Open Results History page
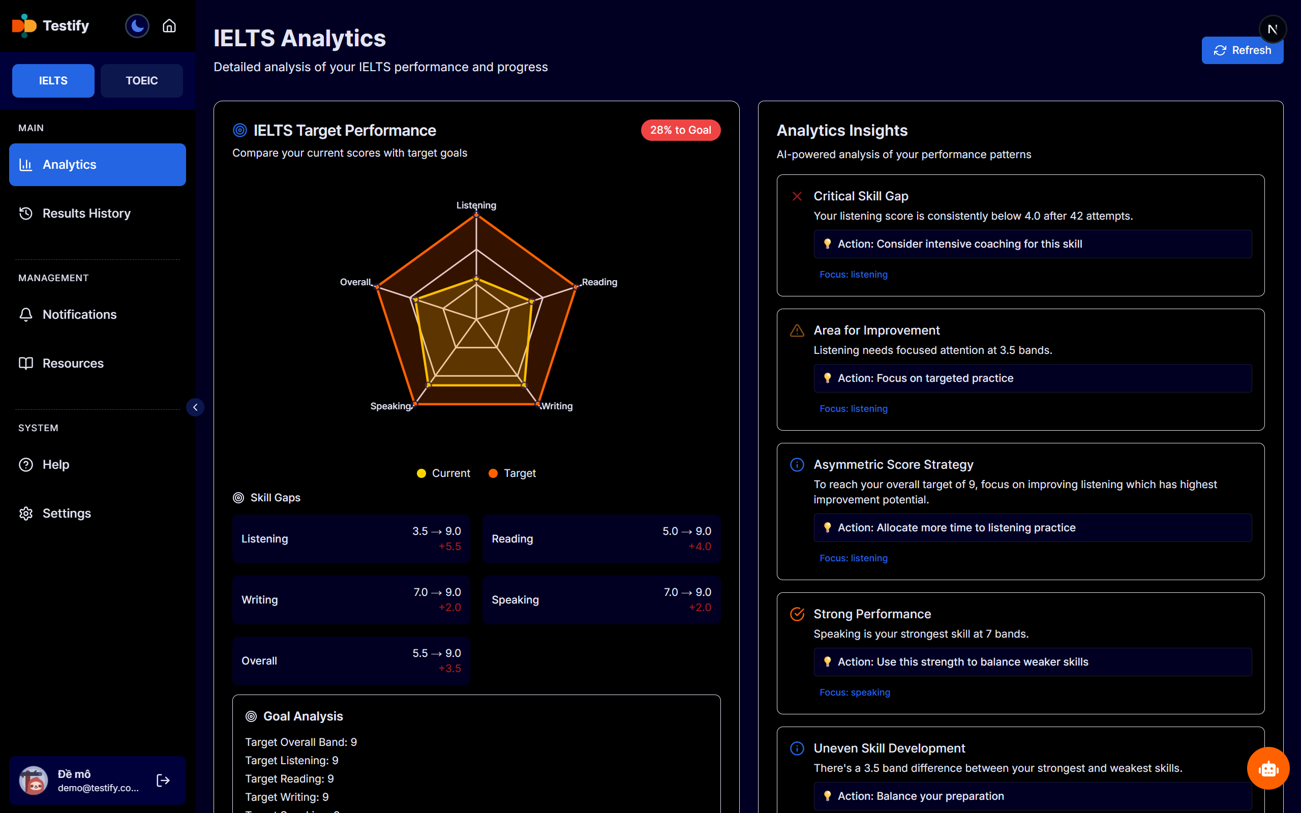1301x813 pixels. pos(86,214)
